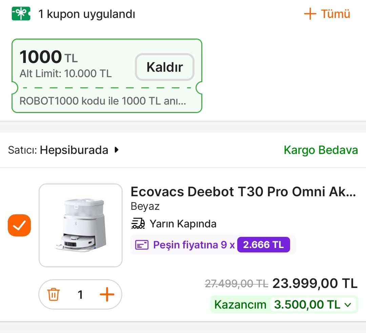
Task: Click the Kargo Bedava label
Action: click(x=321, y=150)
